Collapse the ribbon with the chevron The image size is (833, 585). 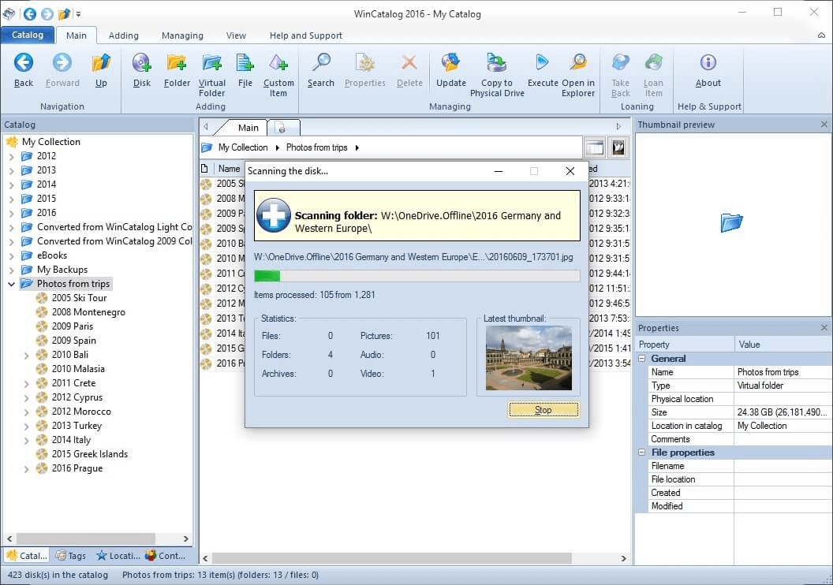coord(821,35)
